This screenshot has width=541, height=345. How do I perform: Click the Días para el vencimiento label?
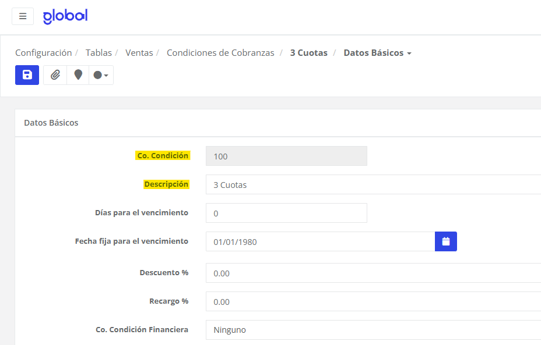click(x=142, y=213)
